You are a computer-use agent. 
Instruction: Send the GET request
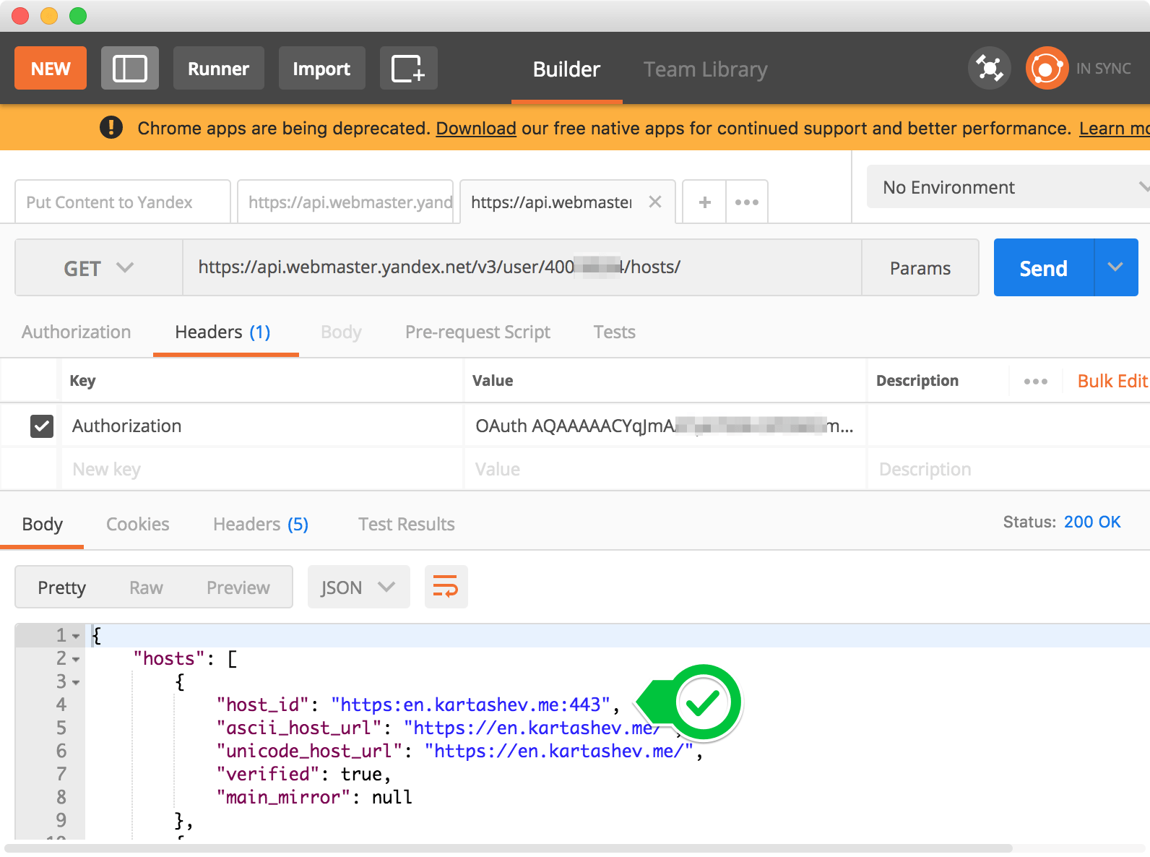tap(1044, 267)
